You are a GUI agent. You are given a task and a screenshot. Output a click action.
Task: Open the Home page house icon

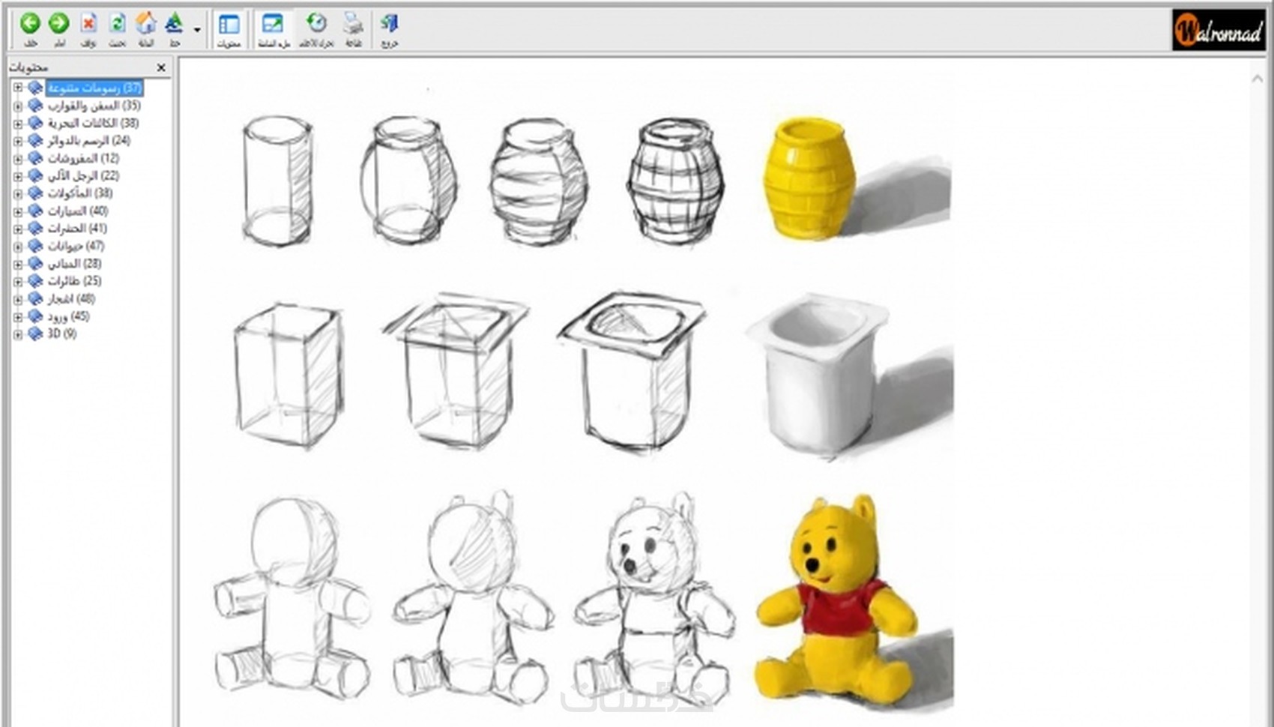point(146,24)
